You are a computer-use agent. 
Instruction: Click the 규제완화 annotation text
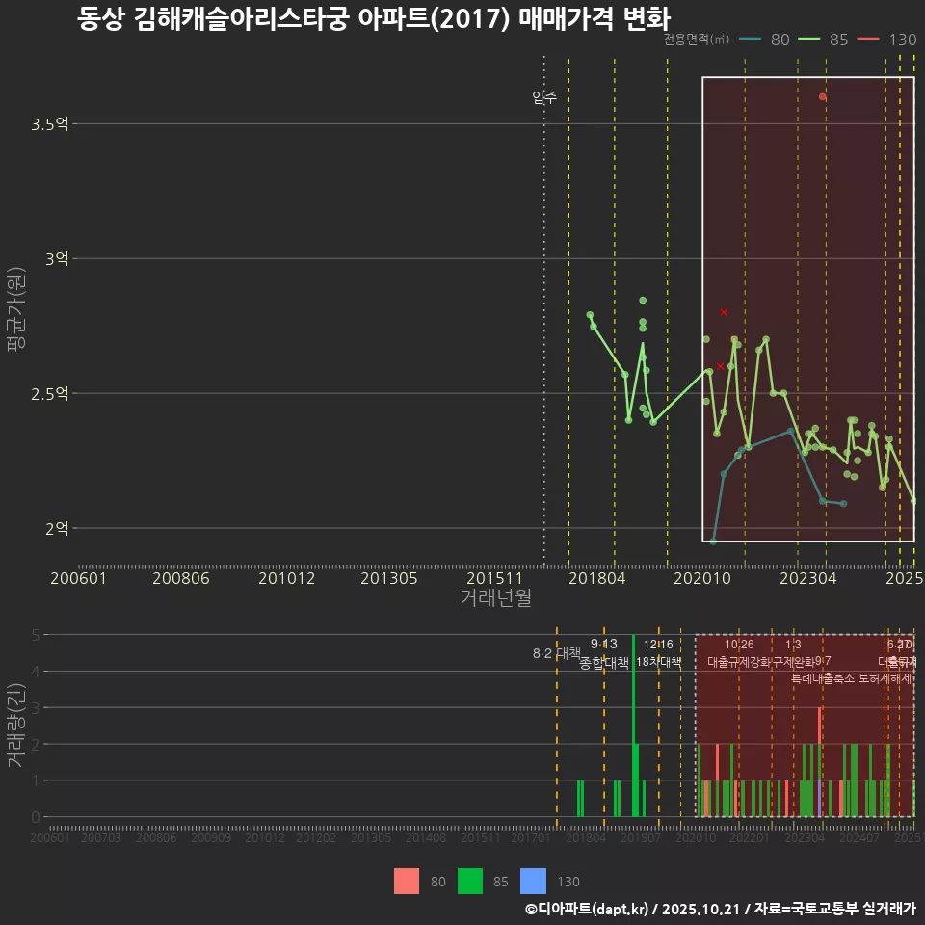[x=791, y=663]
